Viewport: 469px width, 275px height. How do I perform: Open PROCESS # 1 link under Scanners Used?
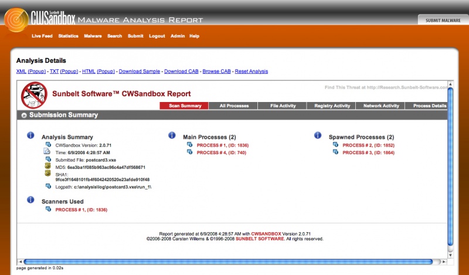(81, 210)
